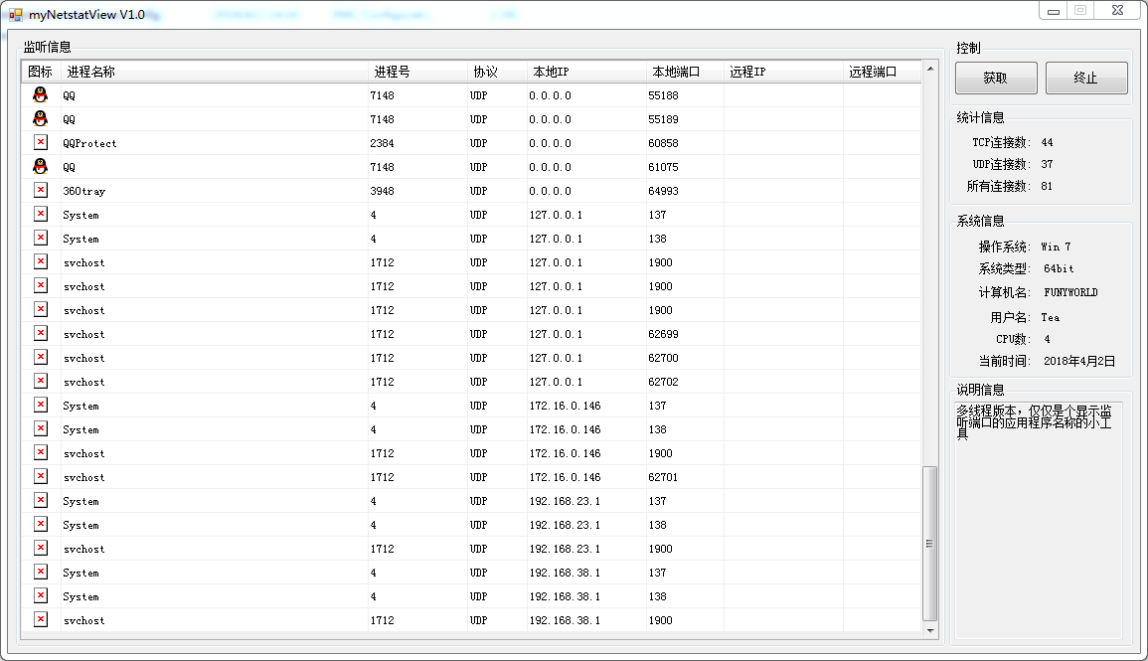Click local port 60858
1148x661 pixels.
point(663,143)
